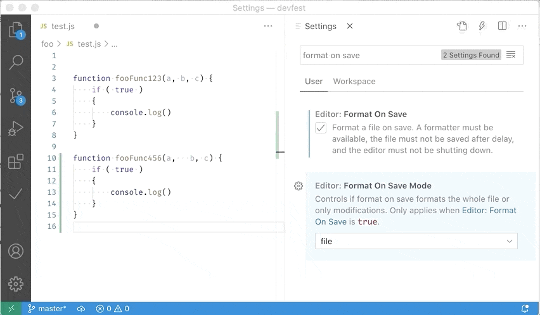Viewport: 540px width, 315px height.
Task: Click the settings search input field
Action: [x=371, y=55]
